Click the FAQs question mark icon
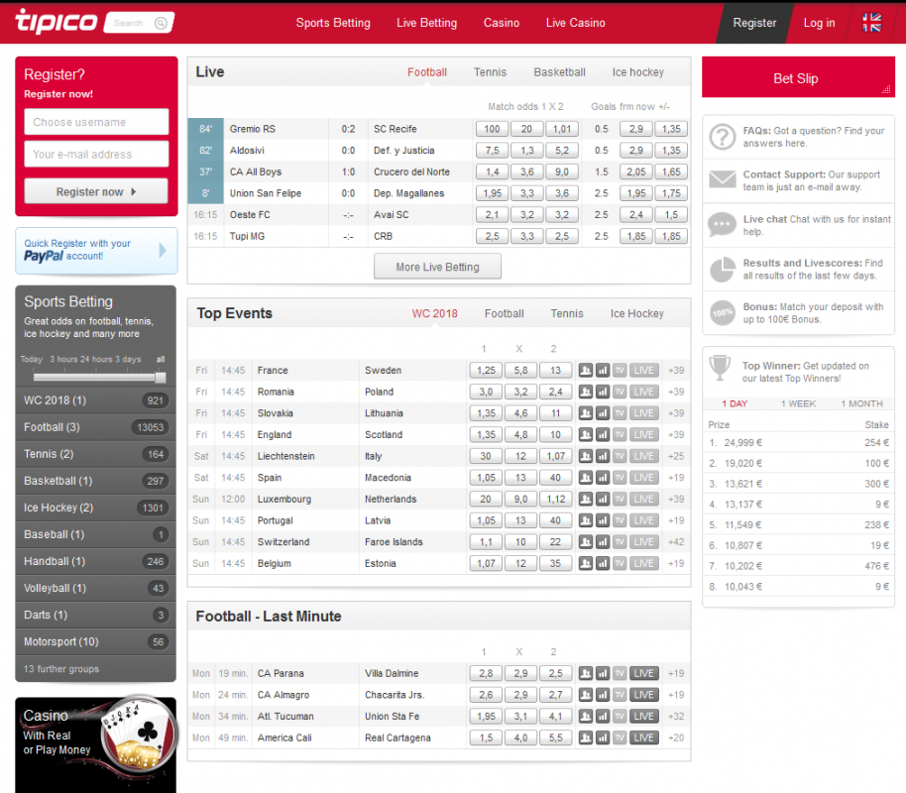This screenshot has height=793, width=906. pos(723,137)
